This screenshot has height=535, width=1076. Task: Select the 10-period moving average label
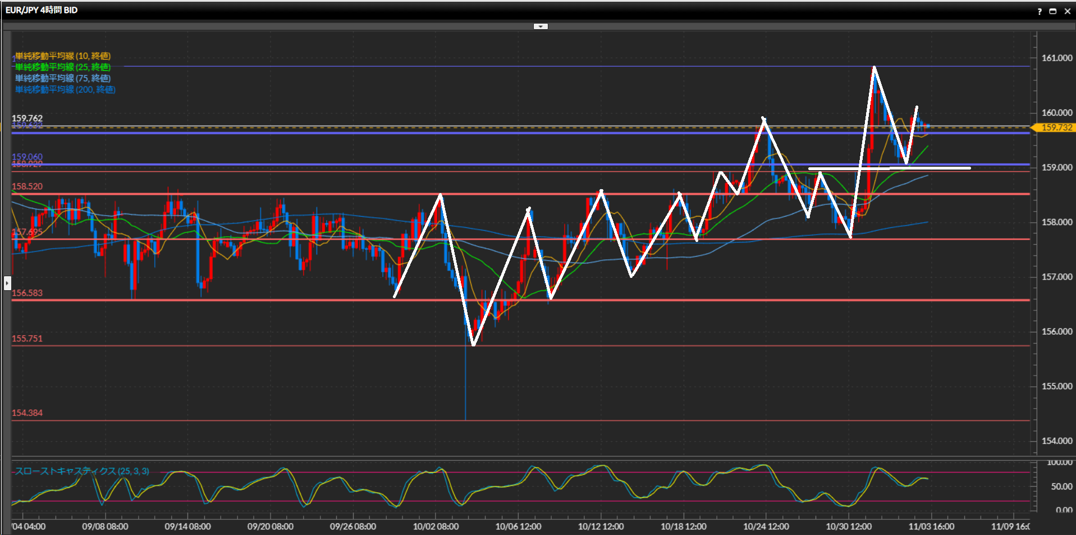point(63,56)
